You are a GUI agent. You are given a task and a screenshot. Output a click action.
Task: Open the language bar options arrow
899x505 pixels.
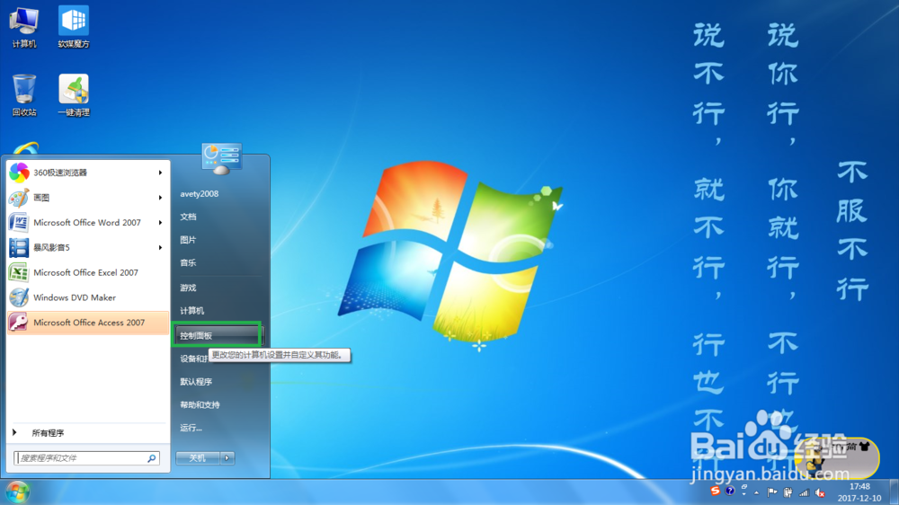tap(744, 493)
